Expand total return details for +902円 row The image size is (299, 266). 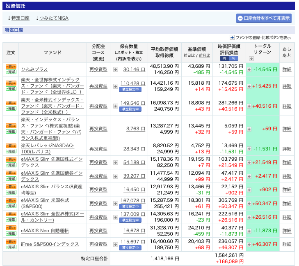[x=249, y=190]
